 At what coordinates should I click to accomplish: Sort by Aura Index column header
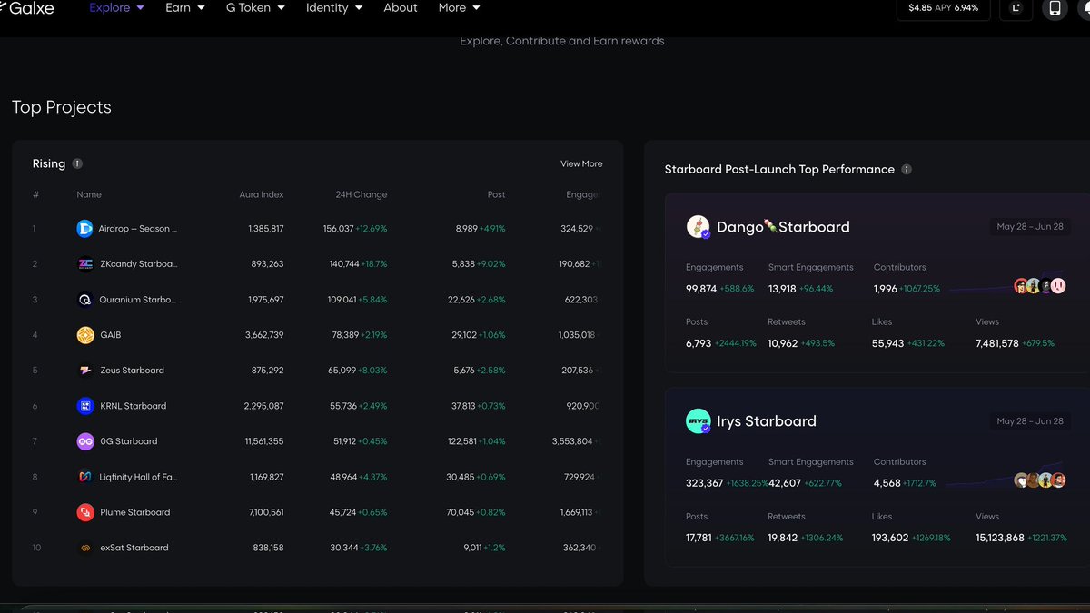[262, 194]
